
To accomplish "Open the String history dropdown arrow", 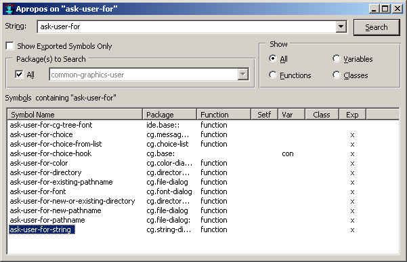I will [x=341, y=26].
